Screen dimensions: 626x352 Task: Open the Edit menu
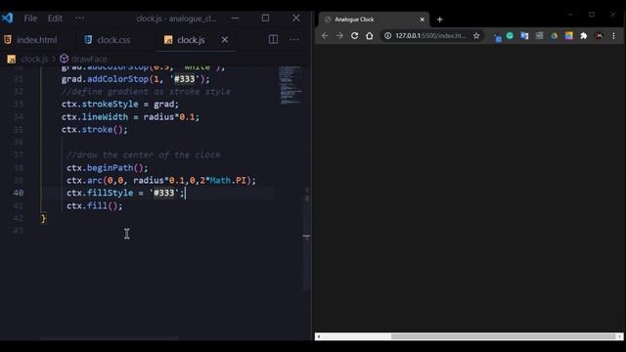[55, 19]
